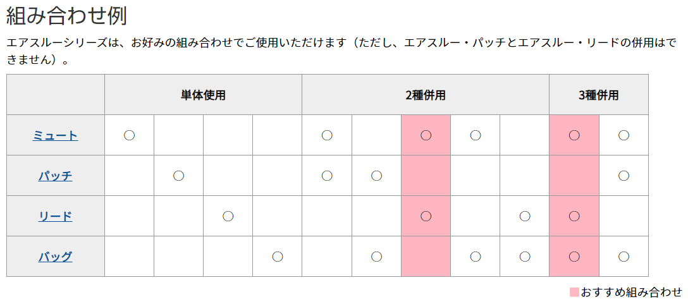Click the リード circle under 単体使用
Image resolution: width=688 pixels, height=304 pixels.
[228, 216]
